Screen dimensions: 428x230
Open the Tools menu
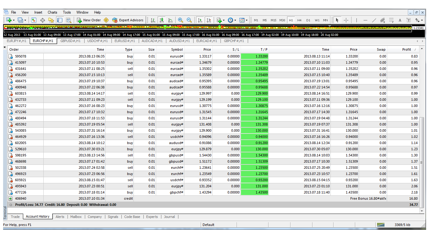67,12
